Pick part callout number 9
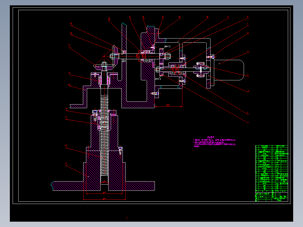 point(228,17)
